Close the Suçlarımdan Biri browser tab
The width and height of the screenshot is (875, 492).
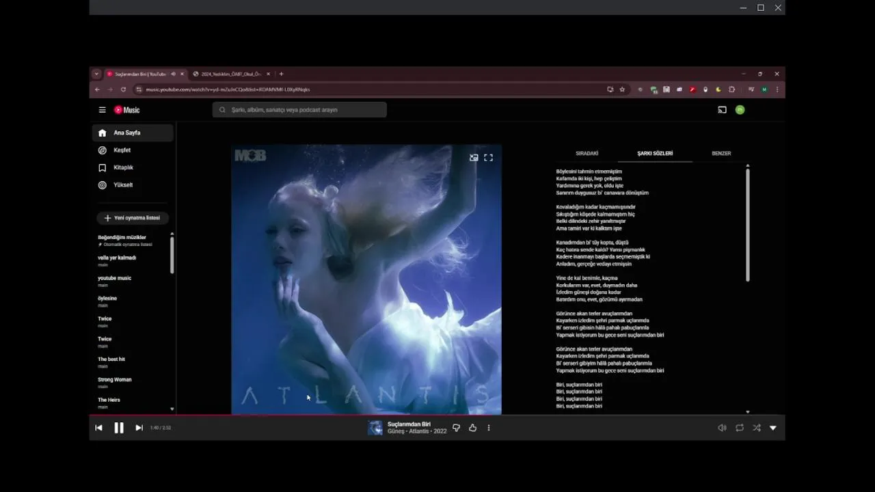(x=182, y=74)
